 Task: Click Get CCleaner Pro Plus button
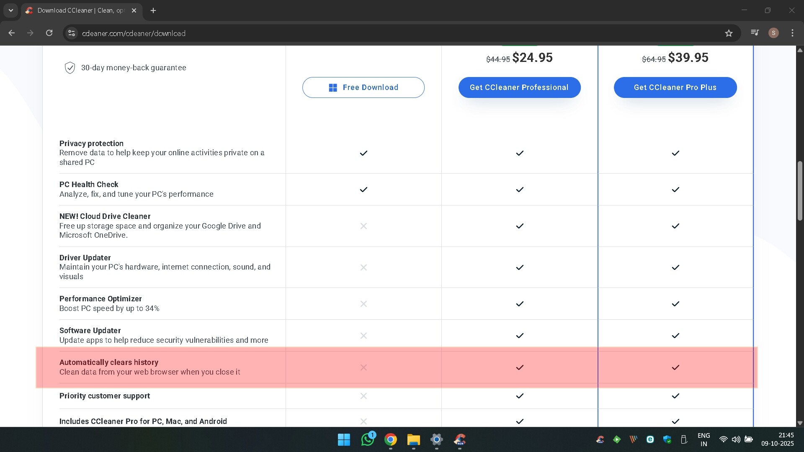click(675, 87)
